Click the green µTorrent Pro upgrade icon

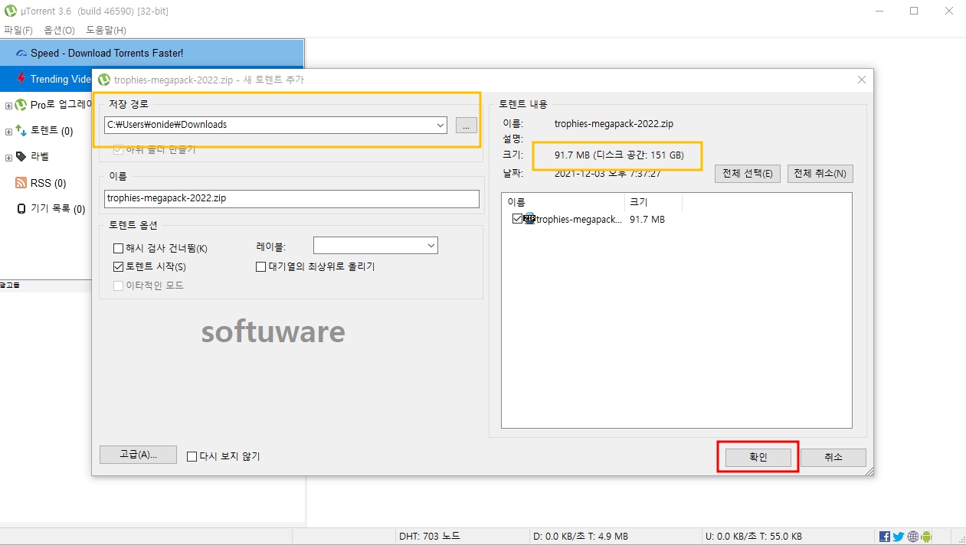21,105
